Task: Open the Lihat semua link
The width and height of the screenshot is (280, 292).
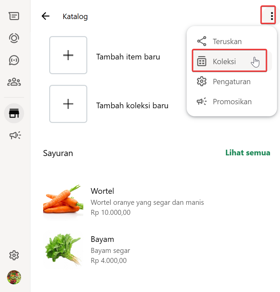Action: tap(248, 153)
